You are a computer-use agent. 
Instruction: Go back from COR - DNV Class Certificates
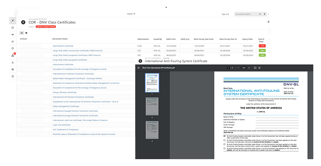(x=23, y=22)
